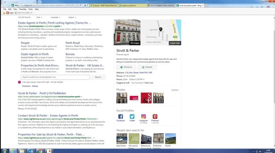Viewport: 275px width, 153px height.
Task: Open the red S&P logo photo thumbnail
Action: (146, 98)
